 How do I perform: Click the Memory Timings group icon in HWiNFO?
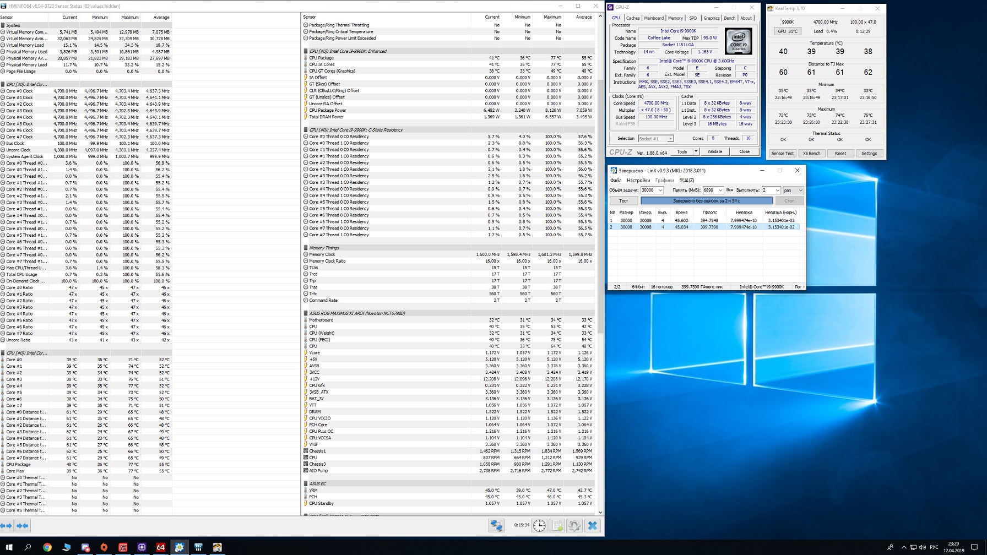(306, 248)
